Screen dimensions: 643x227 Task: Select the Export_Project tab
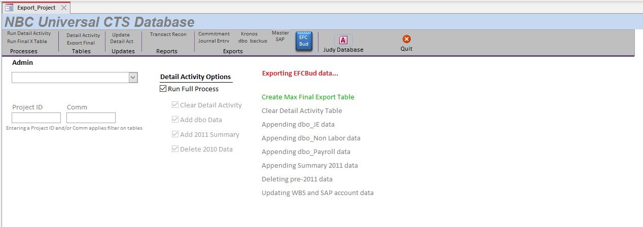coord(36,8)
